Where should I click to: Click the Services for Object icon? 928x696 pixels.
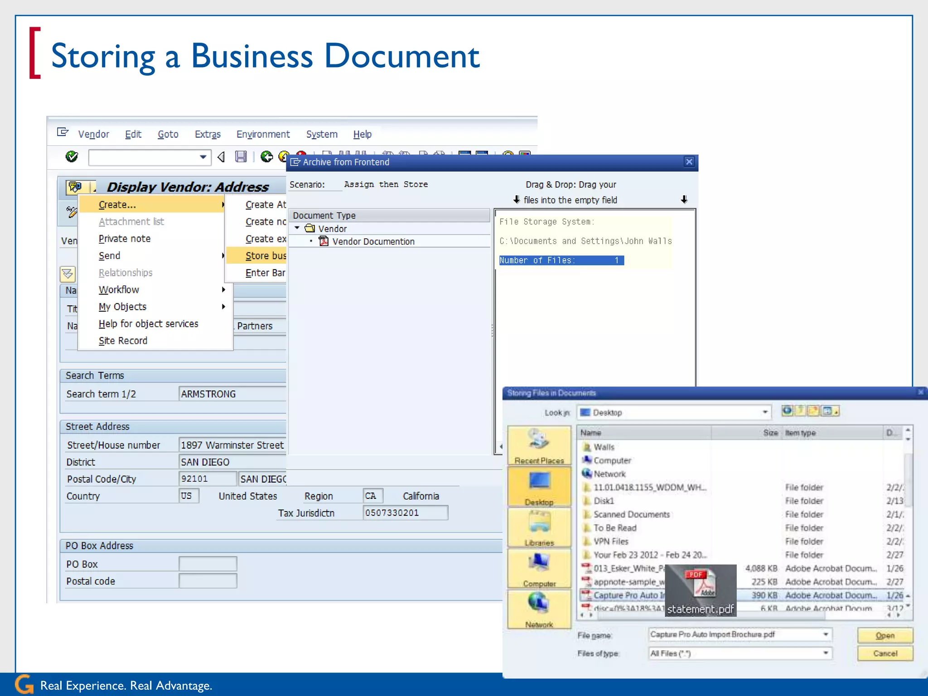(x=75, y=187)
